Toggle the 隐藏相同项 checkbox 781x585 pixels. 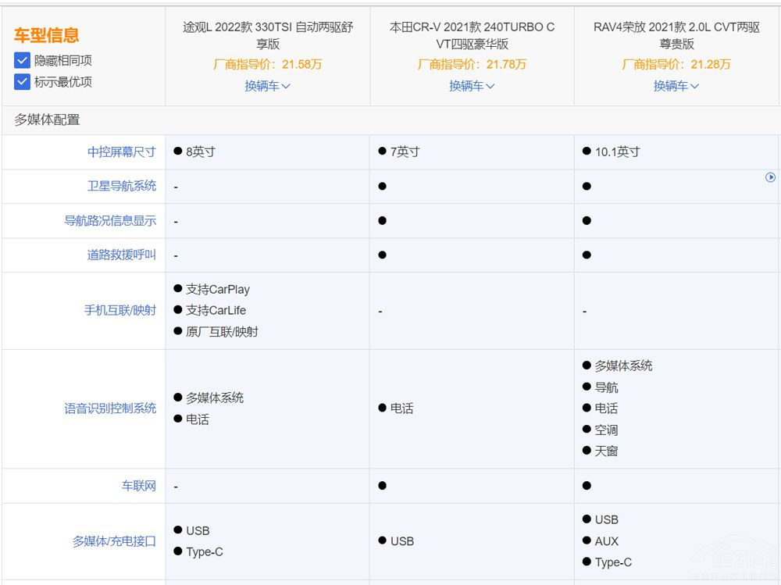tap(22, 60)
